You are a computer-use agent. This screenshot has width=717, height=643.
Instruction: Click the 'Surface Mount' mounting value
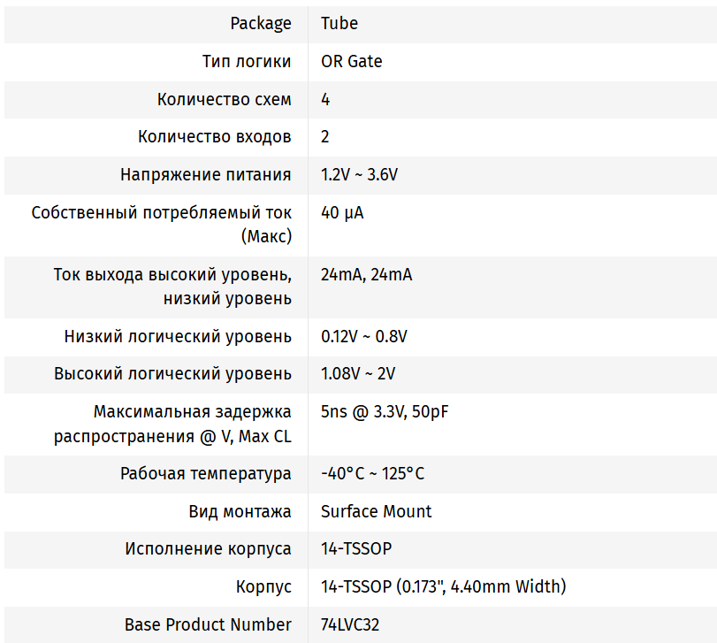point(377,512)
